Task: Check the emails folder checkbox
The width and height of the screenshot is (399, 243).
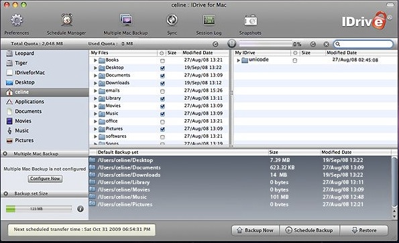Action: coord(162,91)
